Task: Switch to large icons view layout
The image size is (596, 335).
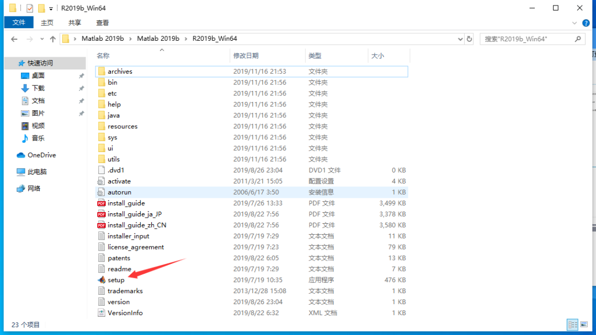Action: [584, 325]
